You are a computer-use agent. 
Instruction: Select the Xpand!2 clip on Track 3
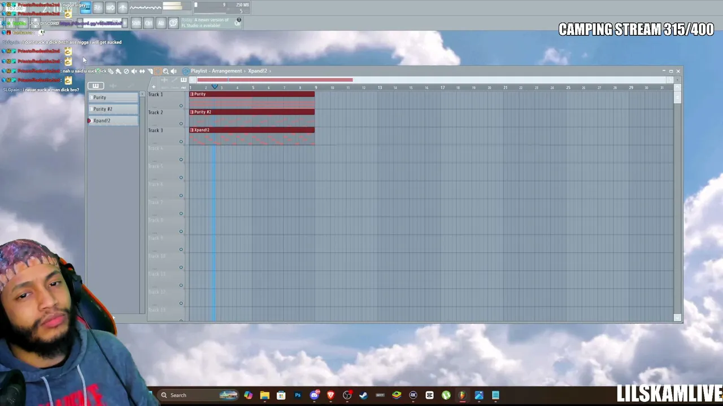252,136
